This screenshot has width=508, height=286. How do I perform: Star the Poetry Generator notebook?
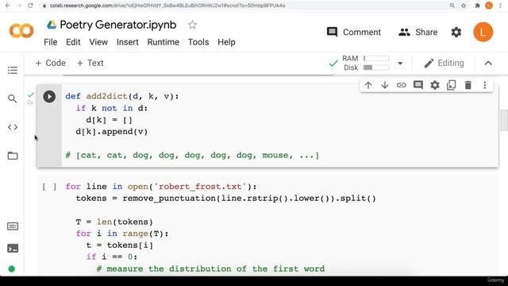[x=192, y=25]
